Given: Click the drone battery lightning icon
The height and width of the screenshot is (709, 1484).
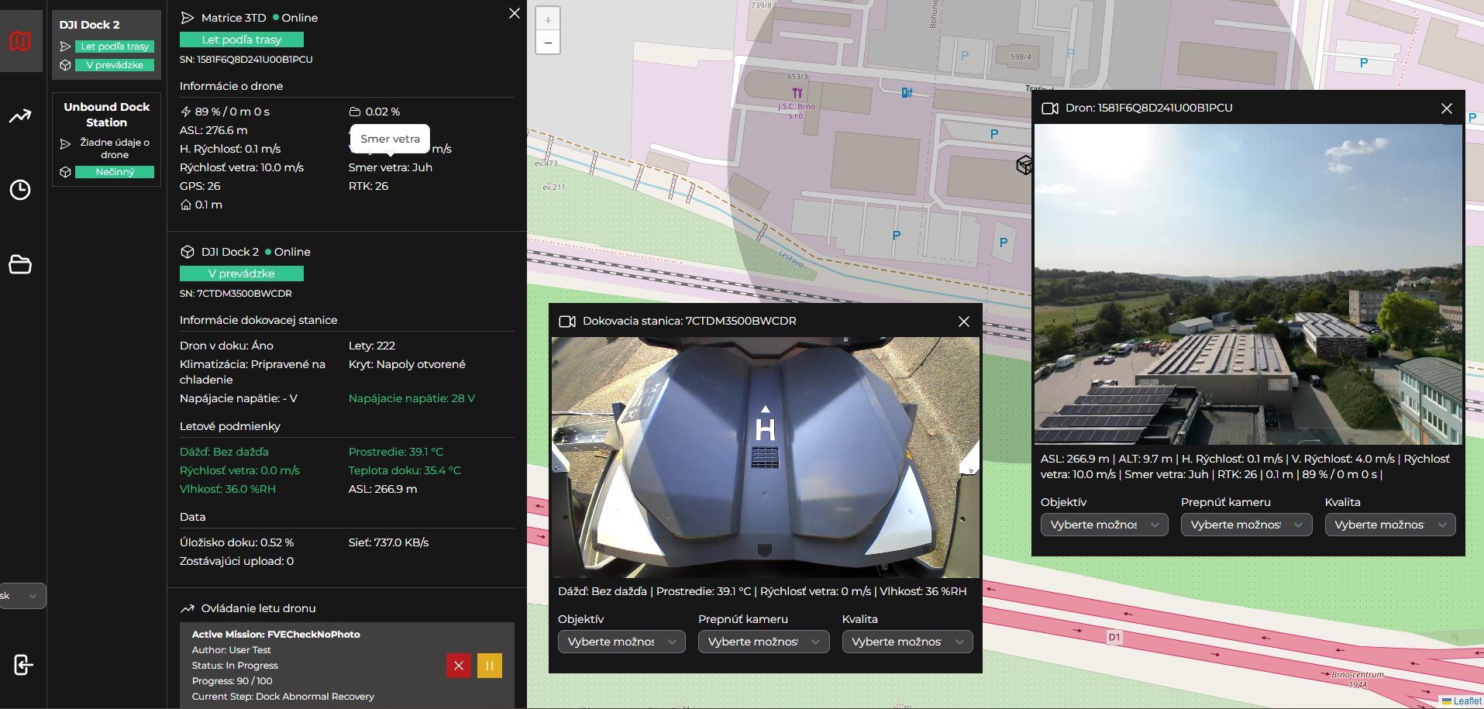Looking at the screenshot, I should pos(186,112).
